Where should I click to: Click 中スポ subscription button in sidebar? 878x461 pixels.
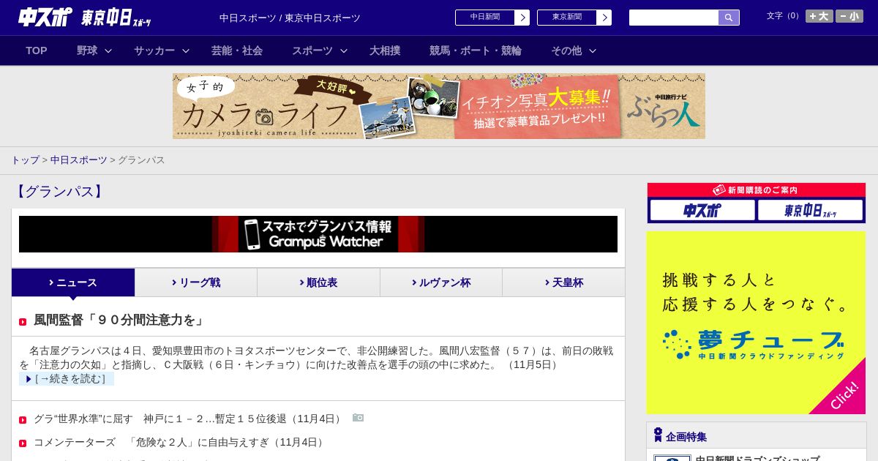[702, 210]
